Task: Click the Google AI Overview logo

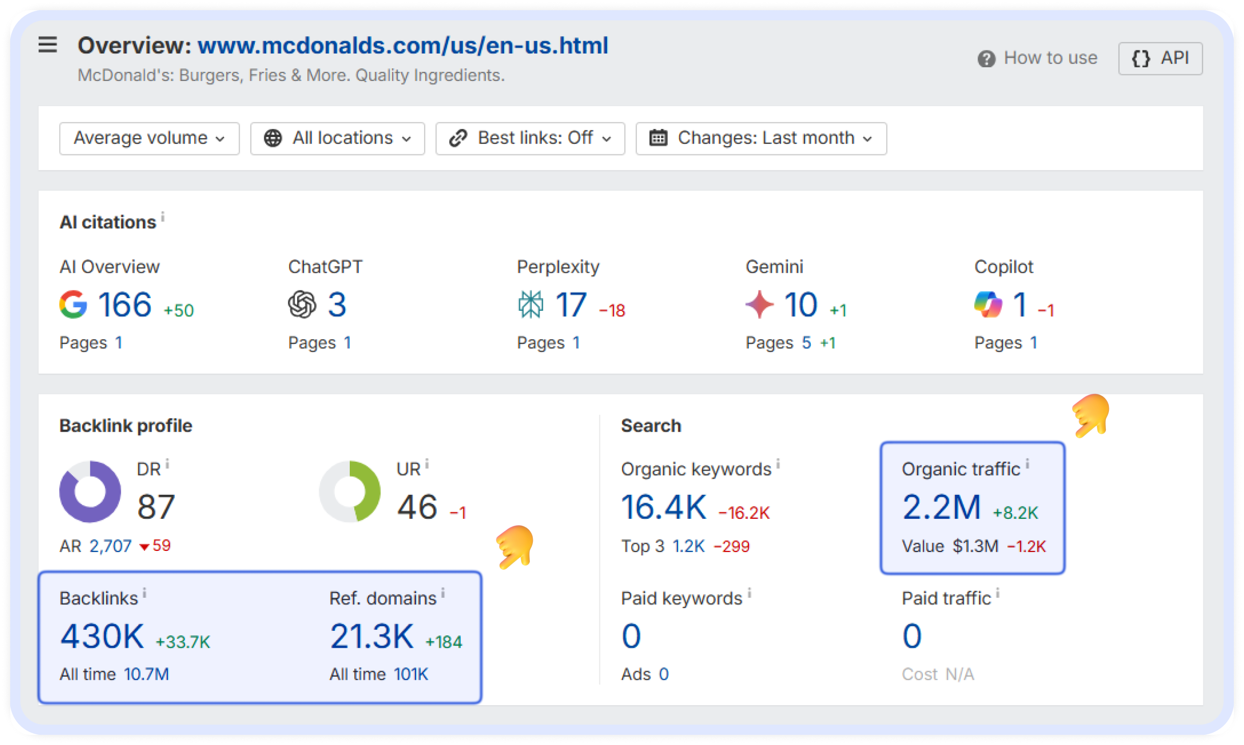Action: [73, 304]
